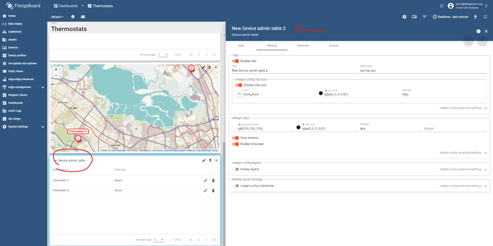Zoom out on the map
Image resolution: width=493 pixels, height=246 pixels.
(x=56, y=75)
